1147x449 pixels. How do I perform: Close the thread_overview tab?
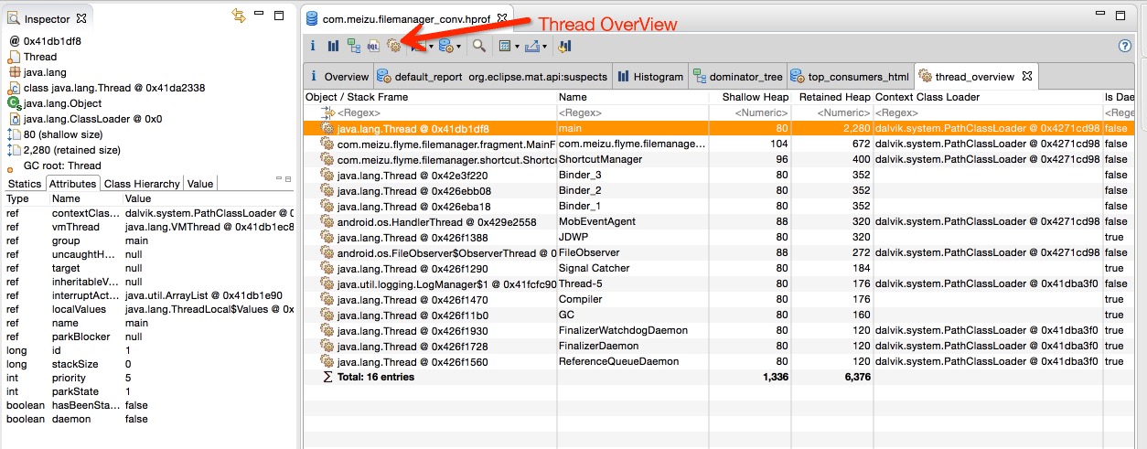pyautogui.click(x=1027, y=76)
